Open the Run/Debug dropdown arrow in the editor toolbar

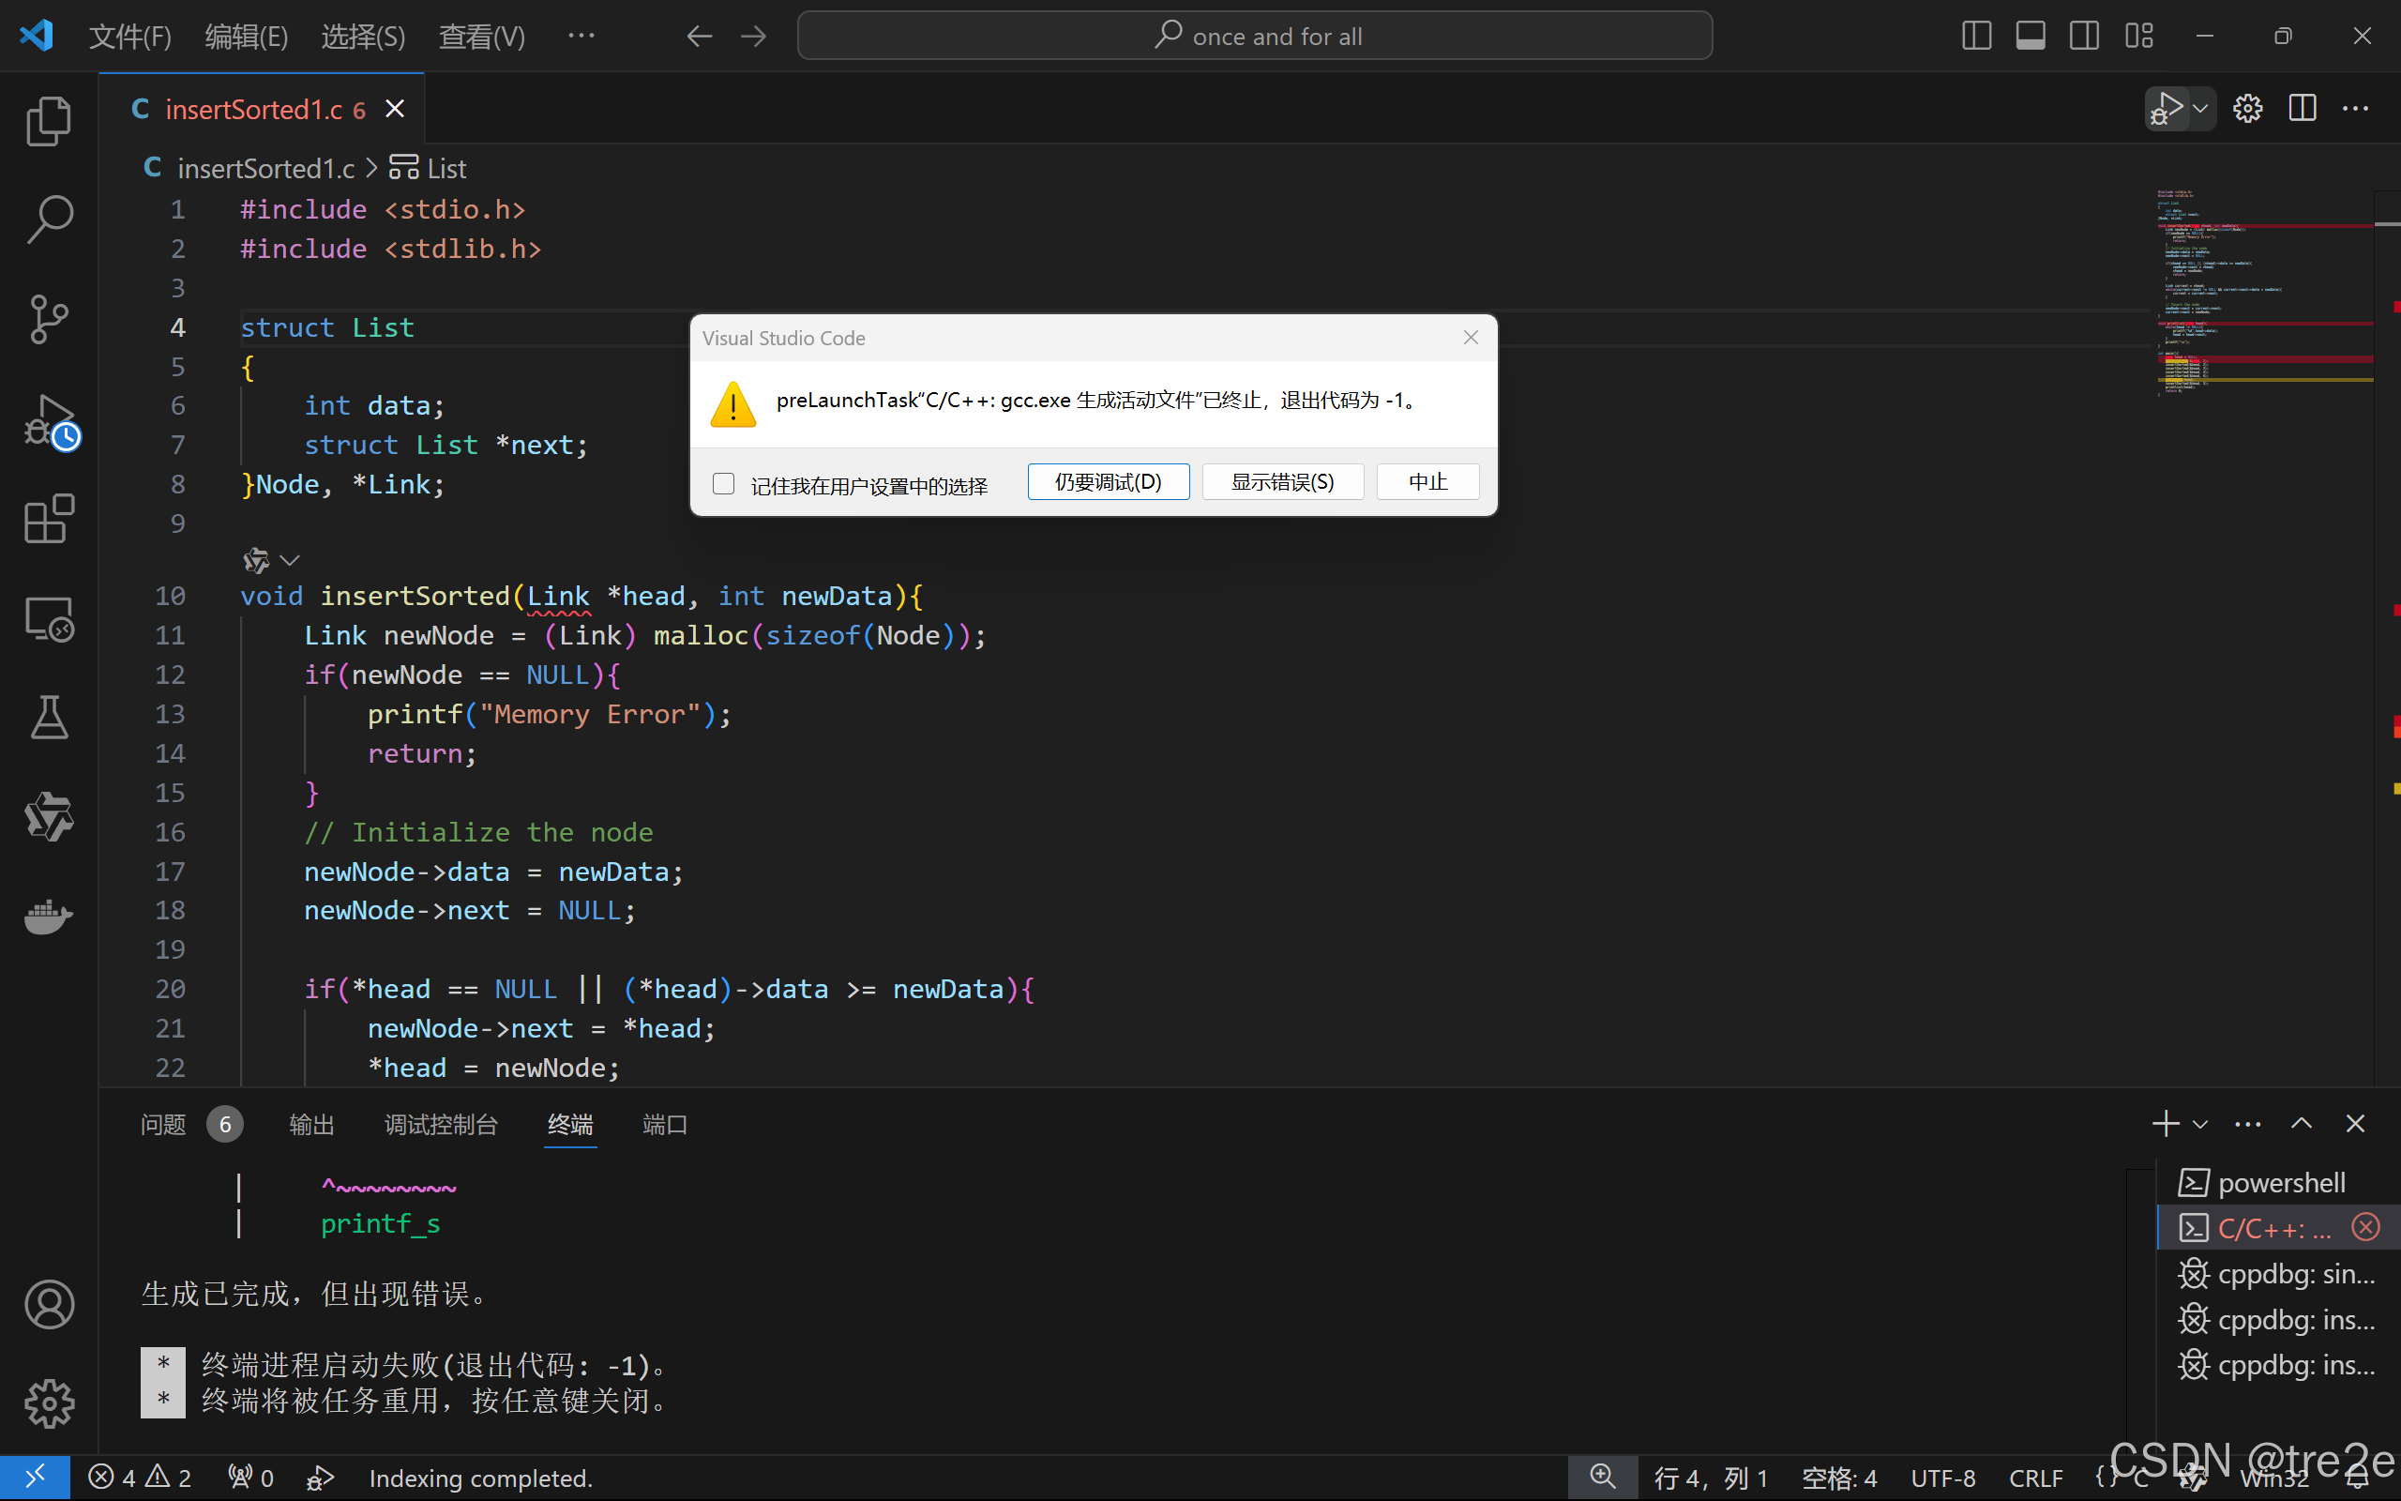(x=2200, y=108)
